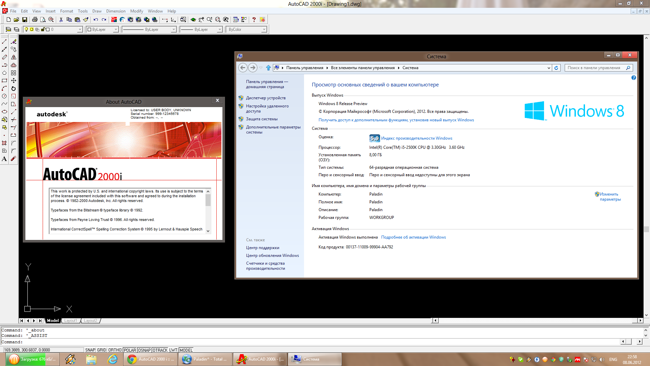
Task: Open Internet Explorer from the taskbar
Action: 112,359
